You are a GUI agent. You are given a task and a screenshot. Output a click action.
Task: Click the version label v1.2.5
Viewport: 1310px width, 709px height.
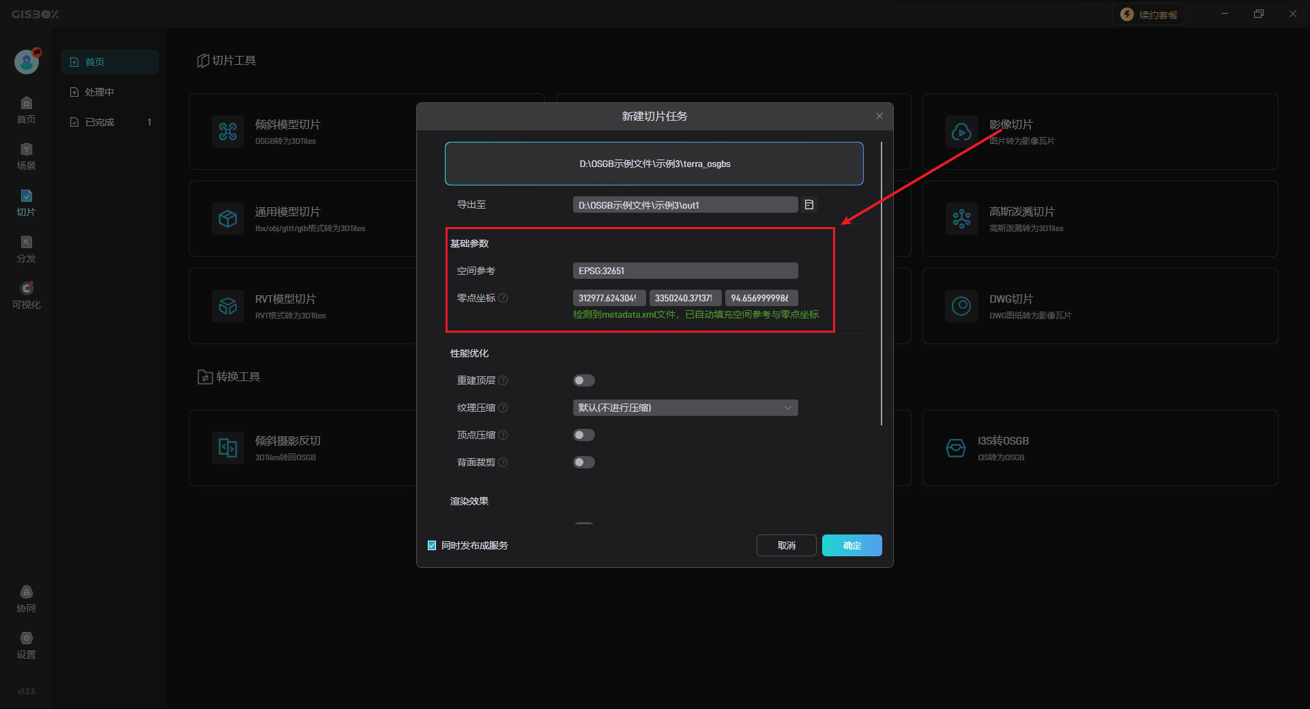pyautogui.click(x=26, y=691)
